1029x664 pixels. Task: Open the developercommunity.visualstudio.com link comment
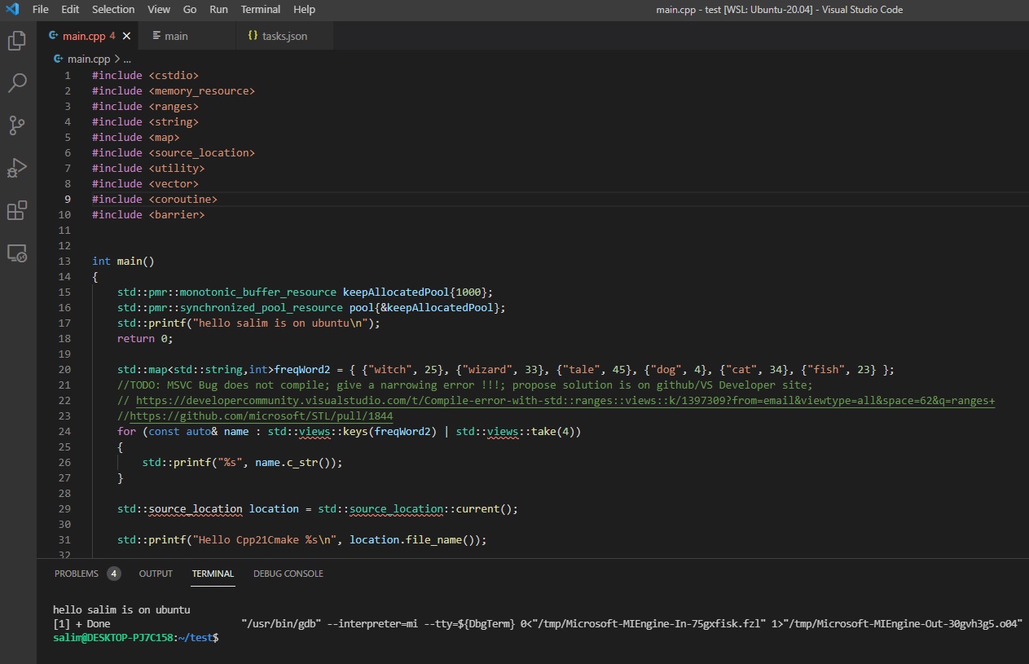[x=489, y=400]
